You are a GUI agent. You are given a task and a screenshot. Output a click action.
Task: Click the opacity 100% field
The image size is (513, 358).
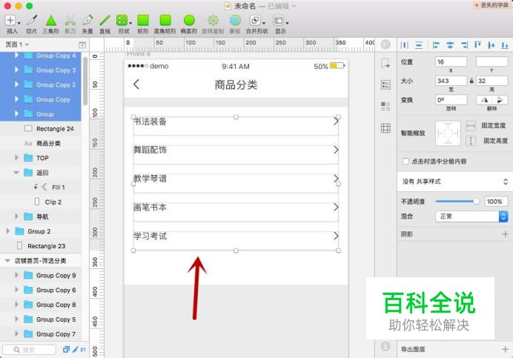coord(496,202)
